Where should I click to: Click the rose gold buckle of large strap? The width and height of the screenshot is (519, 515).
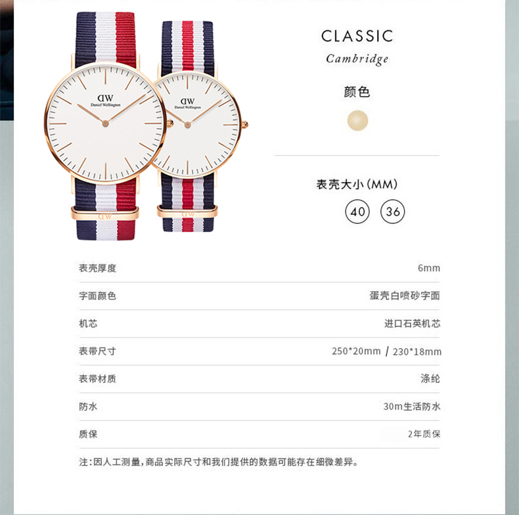[105, 213]
